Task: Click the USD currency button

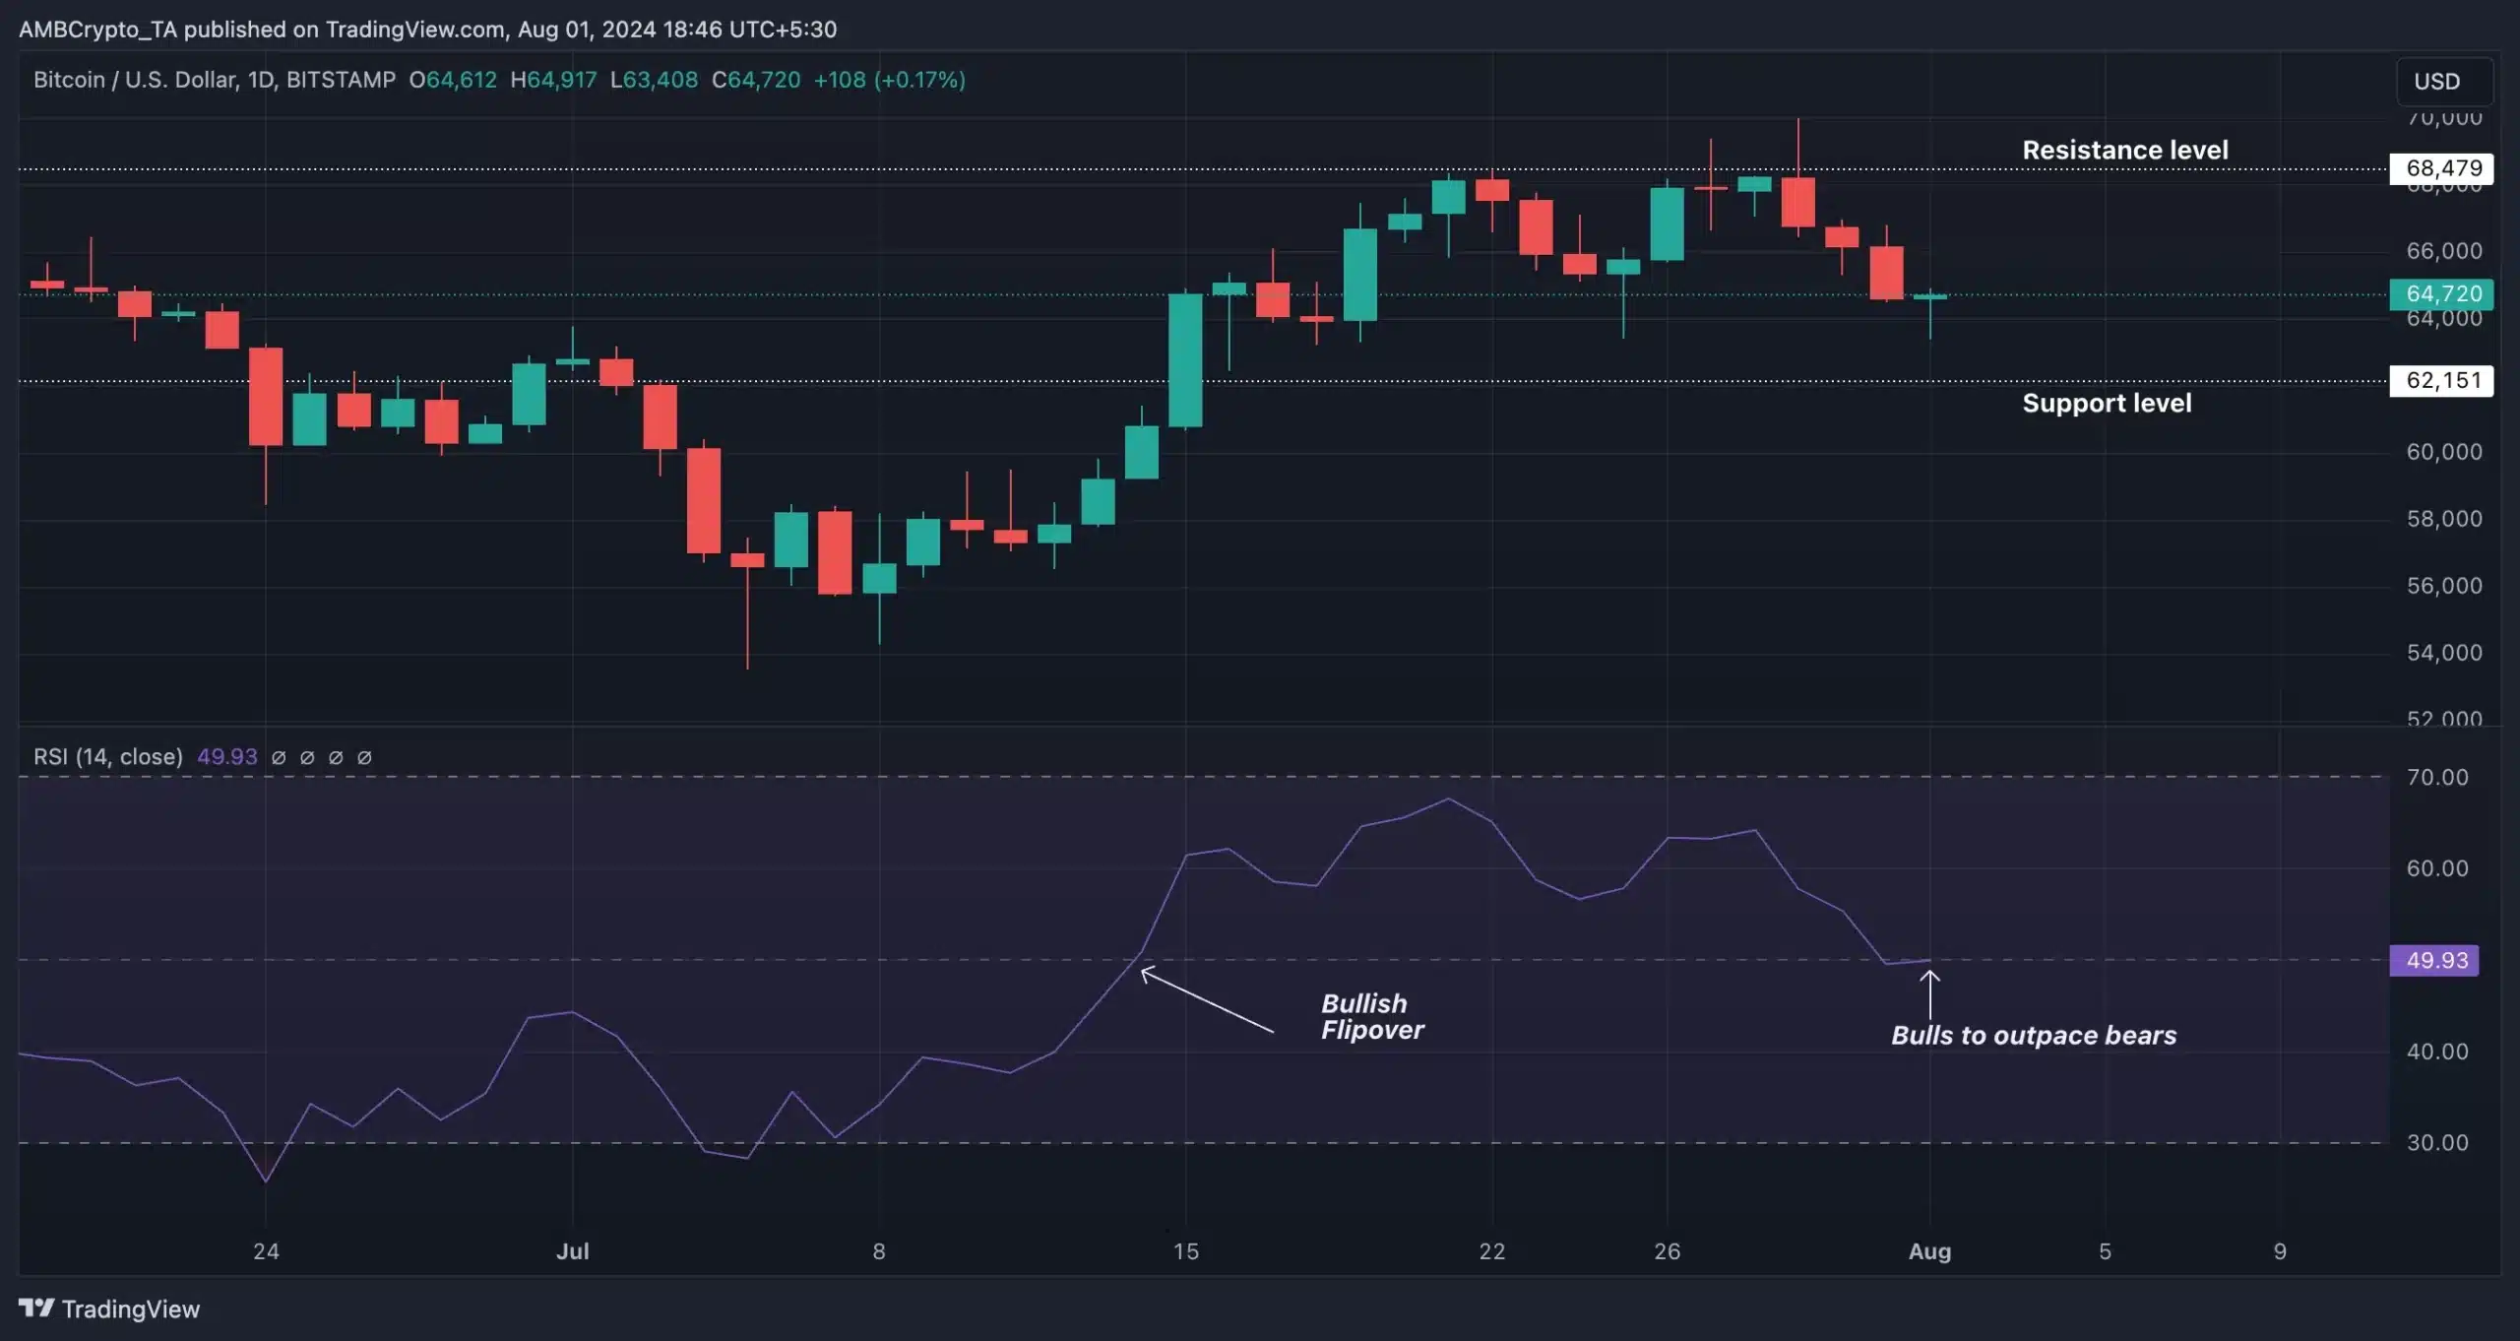Action: pos(2443,81)
